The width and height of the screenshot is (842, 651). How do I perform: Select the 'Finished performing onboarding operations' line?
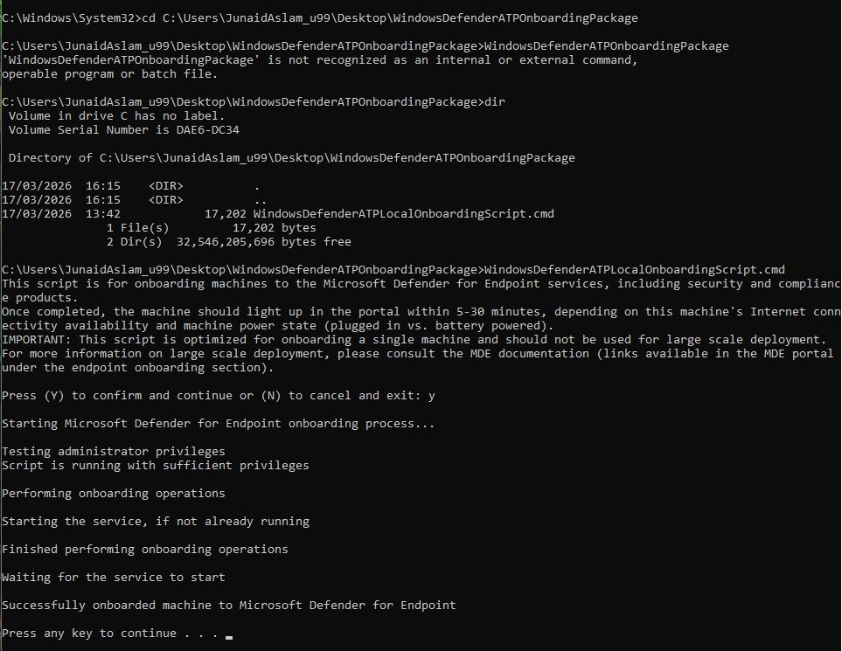[x=145, y=550]
